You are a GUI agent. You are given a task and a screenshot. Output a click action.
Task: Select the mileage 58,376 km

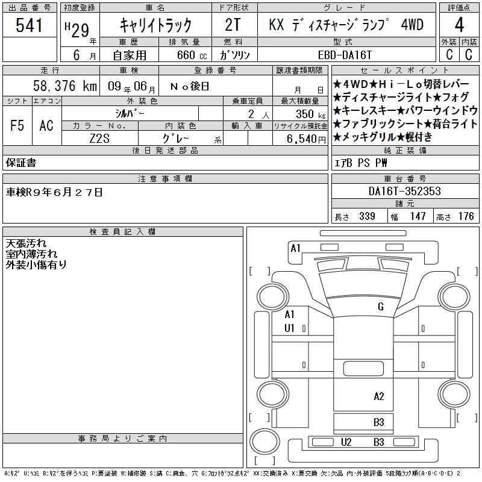65,86
